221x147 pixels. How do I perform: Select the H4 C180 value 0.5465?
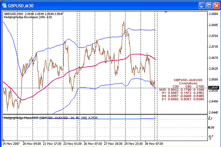coord(199,96)
